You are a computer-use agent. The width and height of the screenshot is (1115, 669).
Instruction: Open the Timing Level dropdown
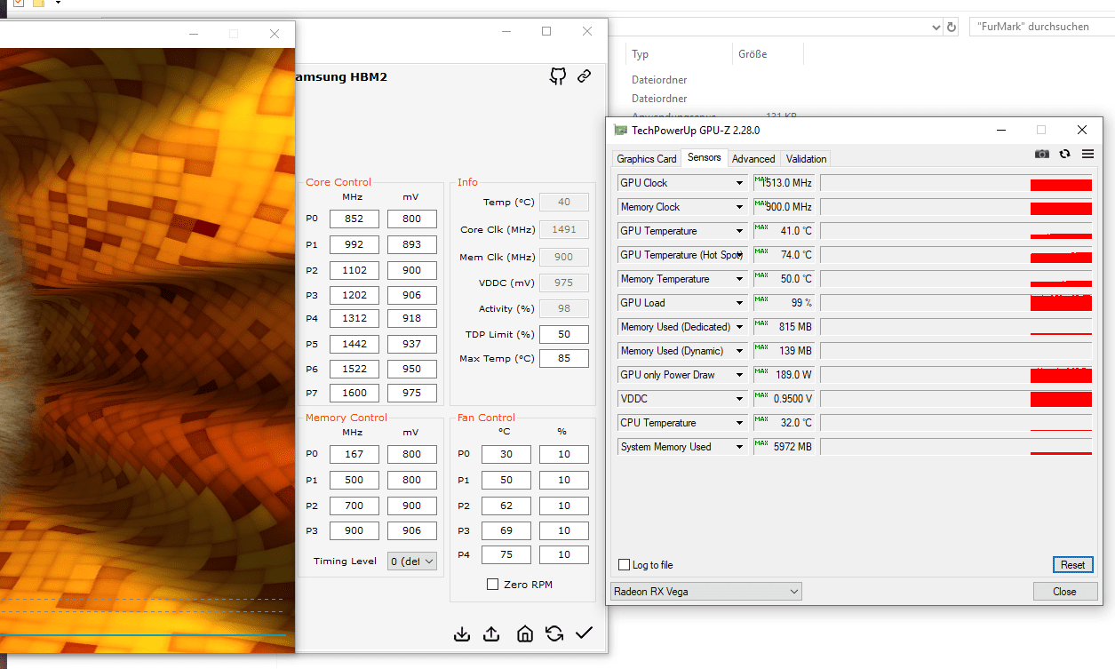[412, 561]
